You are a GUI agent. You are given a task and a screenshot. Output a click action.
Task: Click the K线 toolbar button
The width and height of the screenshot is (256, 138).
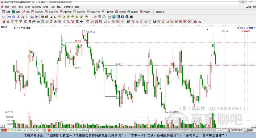click(26, 12)
